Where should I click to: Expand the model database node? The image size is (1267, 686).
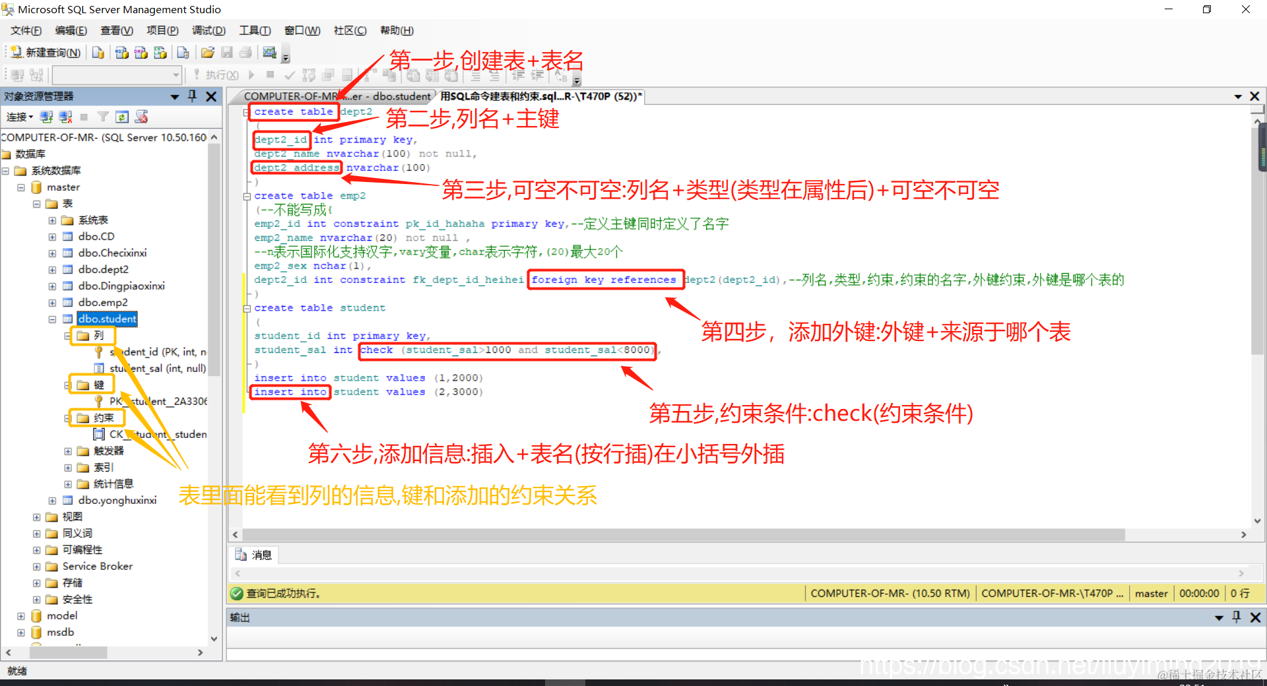21,616
